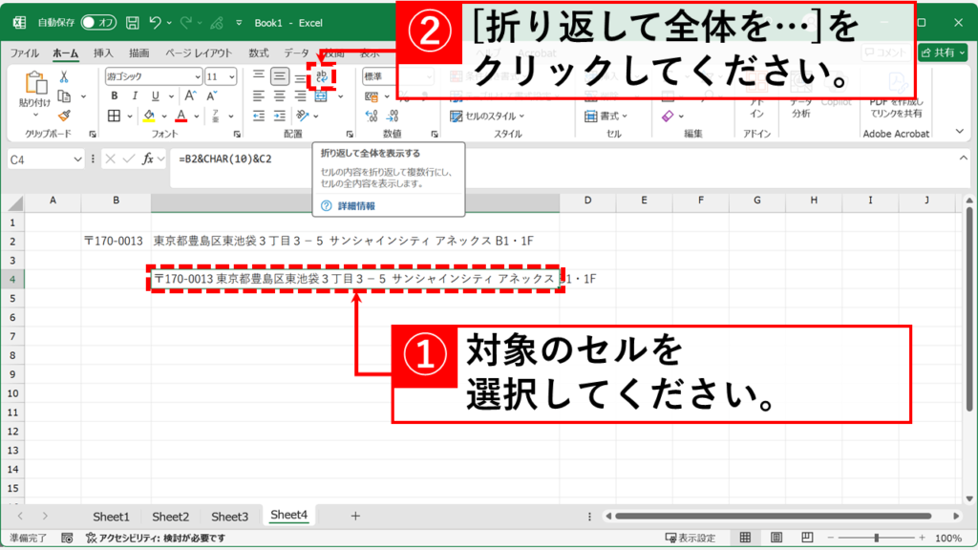This screenshot has height=550, width=978.
Task: Click the Decrease Decimal icon
Action: [x=393, y=116]
